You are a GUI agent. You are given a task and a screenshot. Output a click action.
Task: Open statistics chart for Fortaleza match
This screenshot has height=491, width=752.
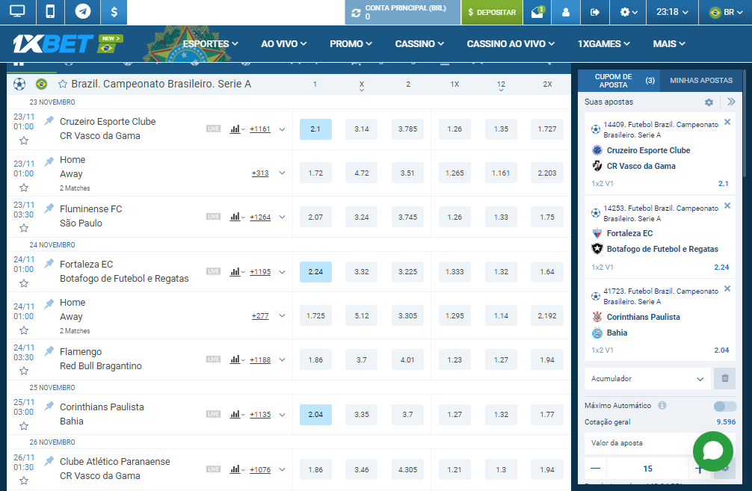(237, 272)
